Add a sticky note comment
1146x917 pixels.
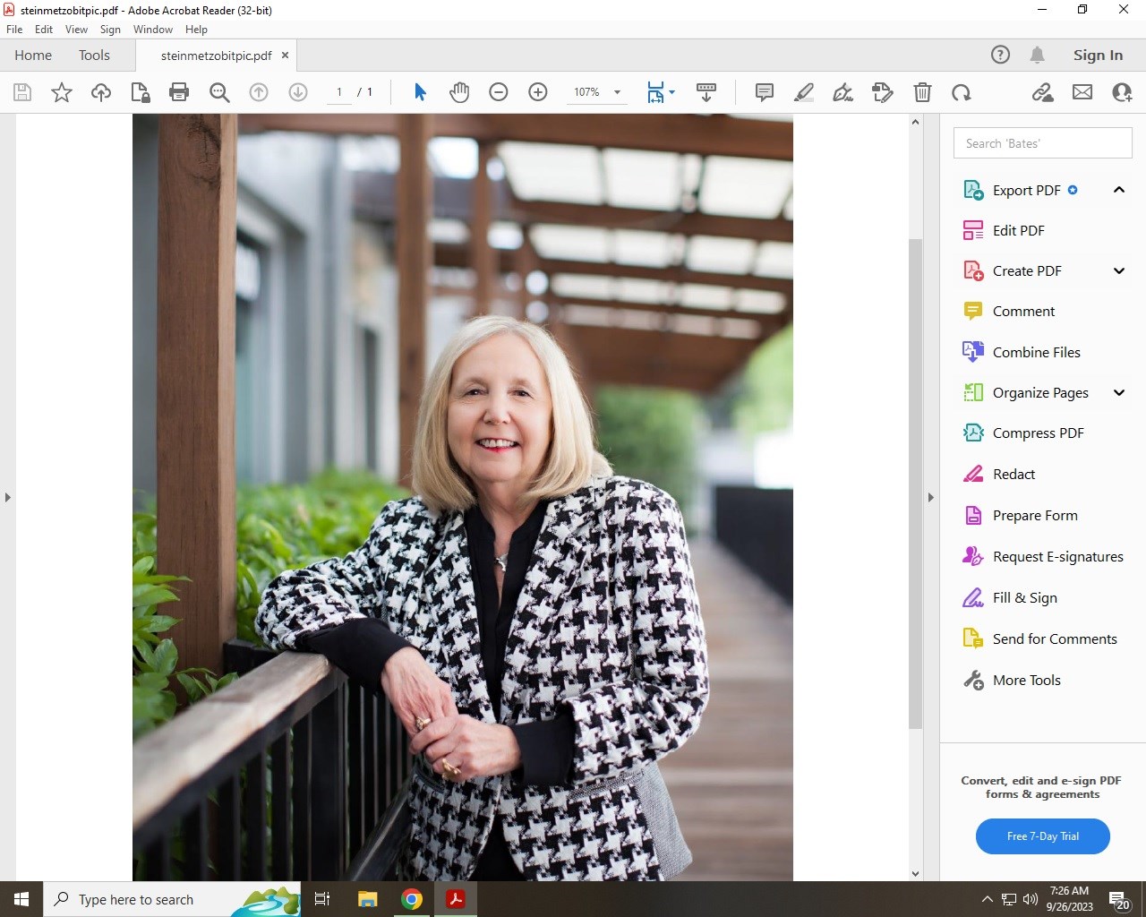(x=764, y=92)
